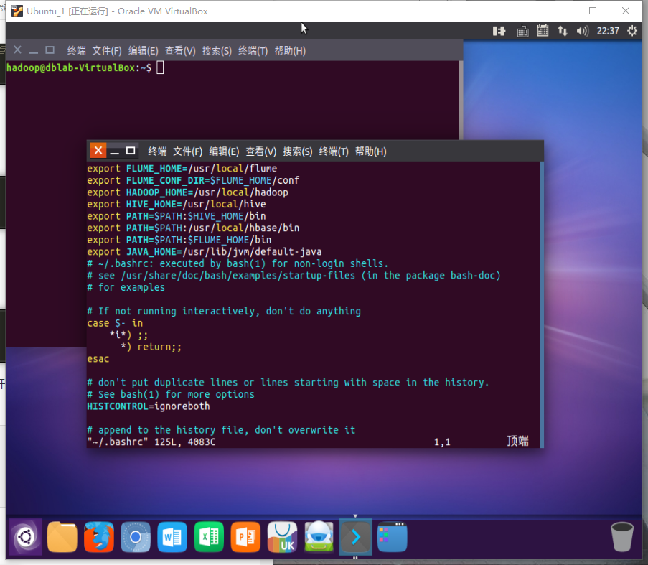Open 搜索(S) menu in the back terminal

coord(217,51)
